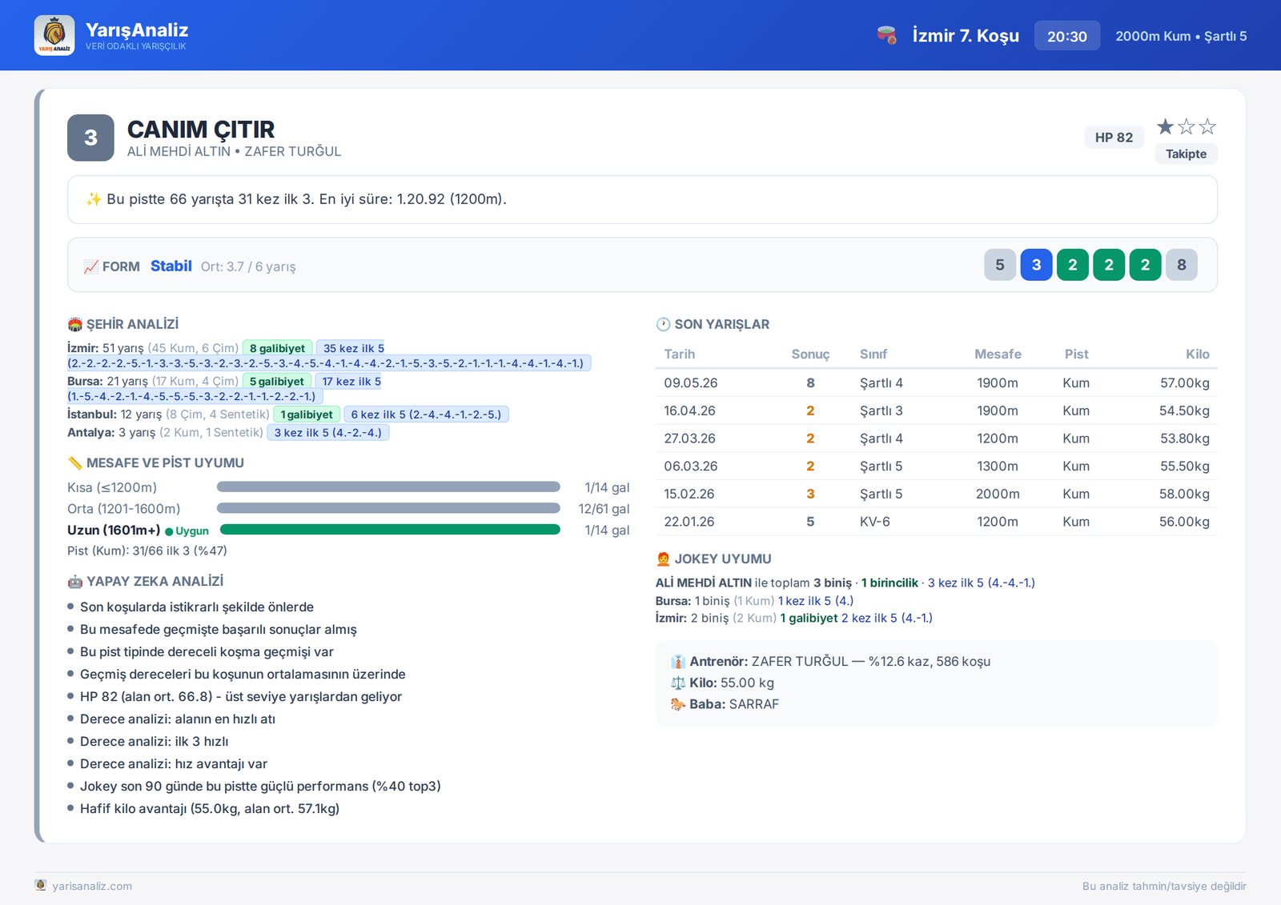Toggle the first filled star rating
The width and height of the screenshot is (1281, 905).
(1166, 126)
